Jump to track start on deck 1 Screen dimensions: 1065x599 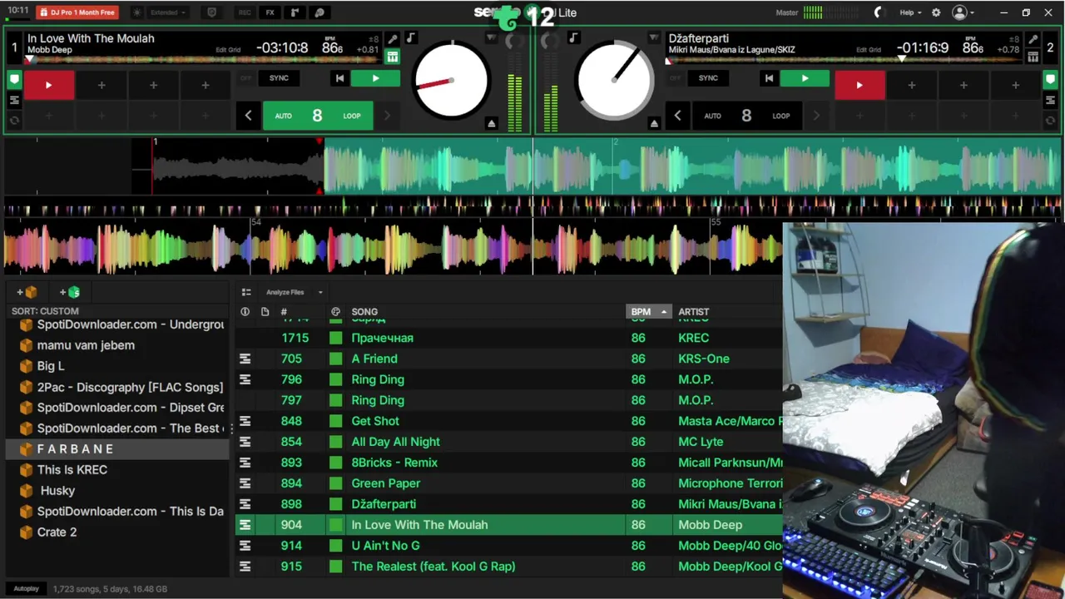pos(339,78)
